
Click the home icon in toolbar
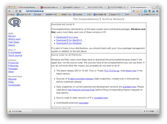[20, 11]
